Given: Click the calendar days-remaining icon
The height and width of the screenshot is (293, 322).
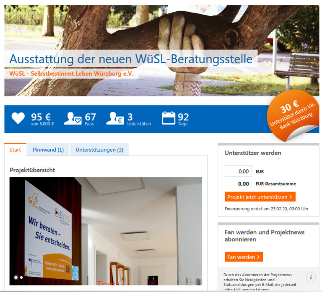Looking at the screenshot, I should click(168, 118).
